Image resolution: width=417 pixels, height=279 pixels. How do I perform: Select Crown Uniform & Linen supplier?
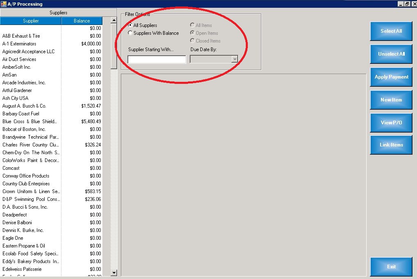(x=51, y=191)
